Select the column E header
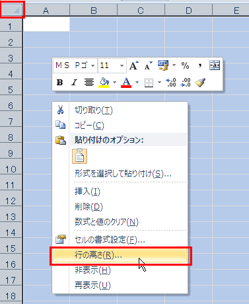The width and height of the screenshot is (249, 304). click(231, 11)
